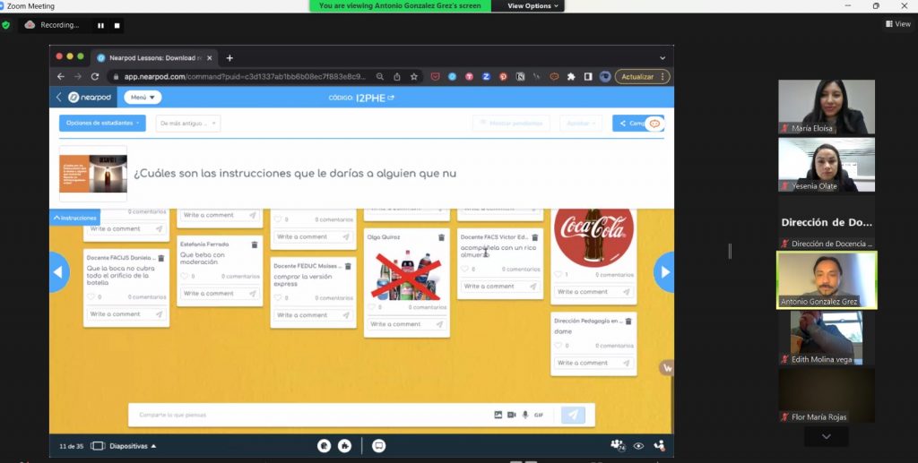Click the microphone icon in share box
This screenshot has height=463, width=918.
point(525,415)
